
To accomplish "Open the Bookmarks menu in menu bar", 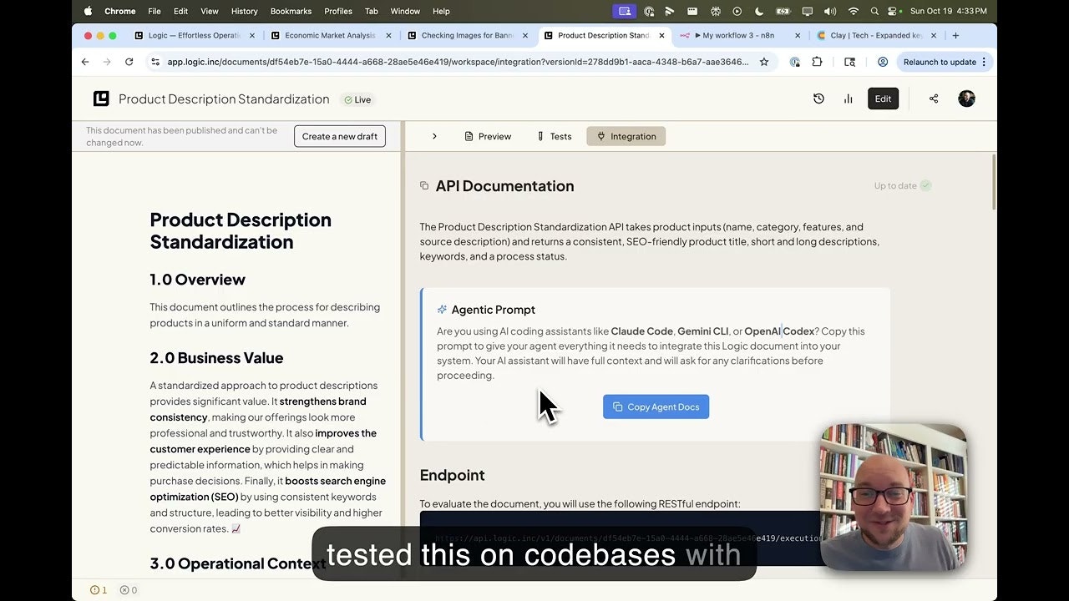I will click(291, 11).
